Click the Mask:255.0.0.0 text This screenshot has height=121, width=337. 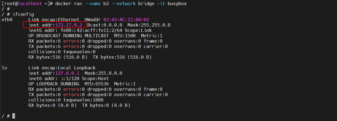103,73
